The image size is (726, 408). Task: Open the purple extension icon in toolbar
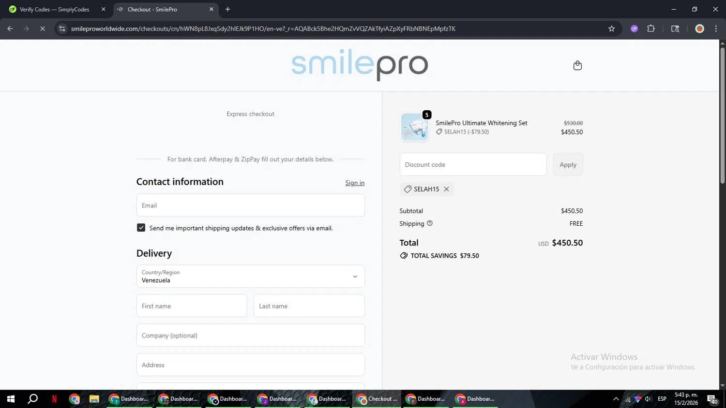(x=634, y=29)
